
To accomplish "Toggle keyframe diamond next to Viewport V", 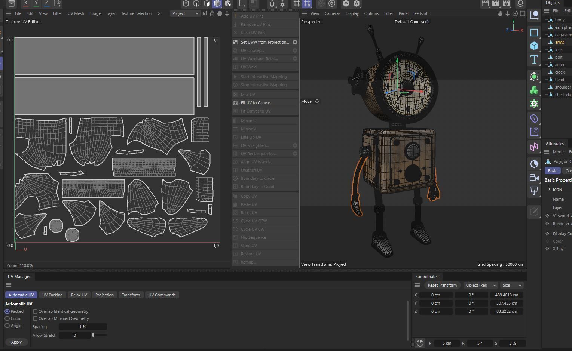I will tap(547, 216).
